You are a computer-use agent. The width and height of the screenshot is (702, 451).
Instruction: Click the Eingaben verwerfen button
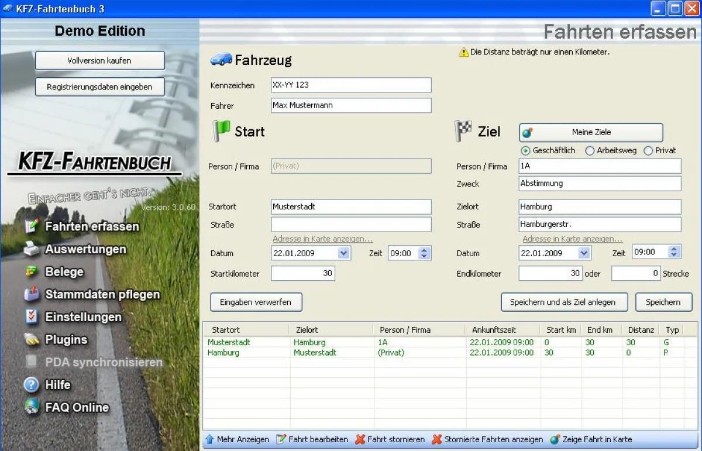tap(256, 302)
